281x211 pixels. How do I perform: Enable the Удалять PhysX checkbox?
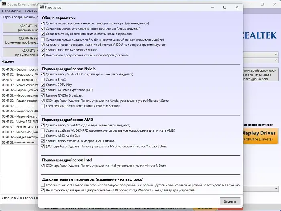point(43,80)
